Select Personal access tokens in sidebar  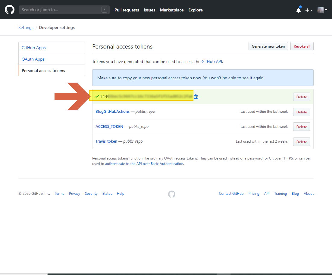pyautogui.click(x=52, y=71)
